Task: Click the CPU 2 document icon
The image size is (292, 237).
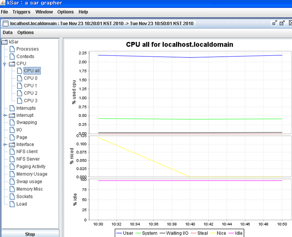Action: click(x=20, y=93)
